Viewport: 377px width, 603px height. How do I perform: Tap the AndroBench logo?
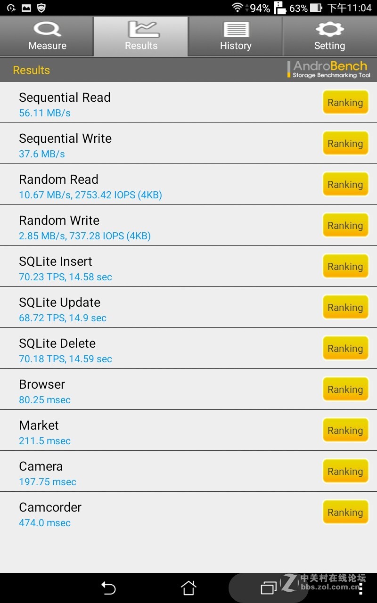tap(329, 69)
